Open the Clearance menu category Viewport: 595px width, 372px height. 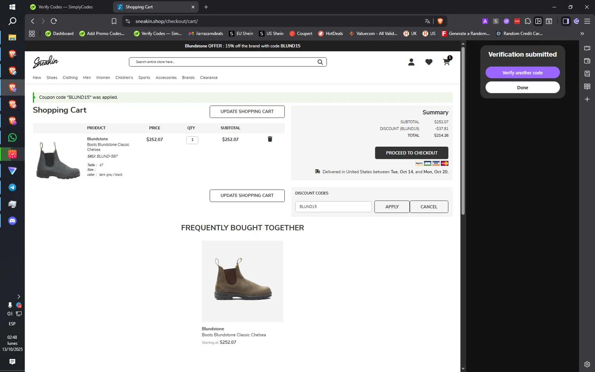(x=209, y=77)
